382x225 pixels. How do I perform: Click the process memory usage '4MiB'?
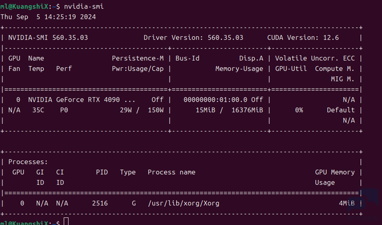click(347, 203)
